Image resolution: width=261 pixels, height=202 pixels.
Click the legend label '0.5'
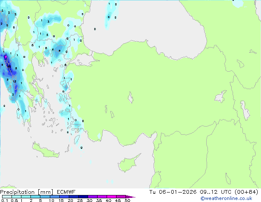[14, 200]
